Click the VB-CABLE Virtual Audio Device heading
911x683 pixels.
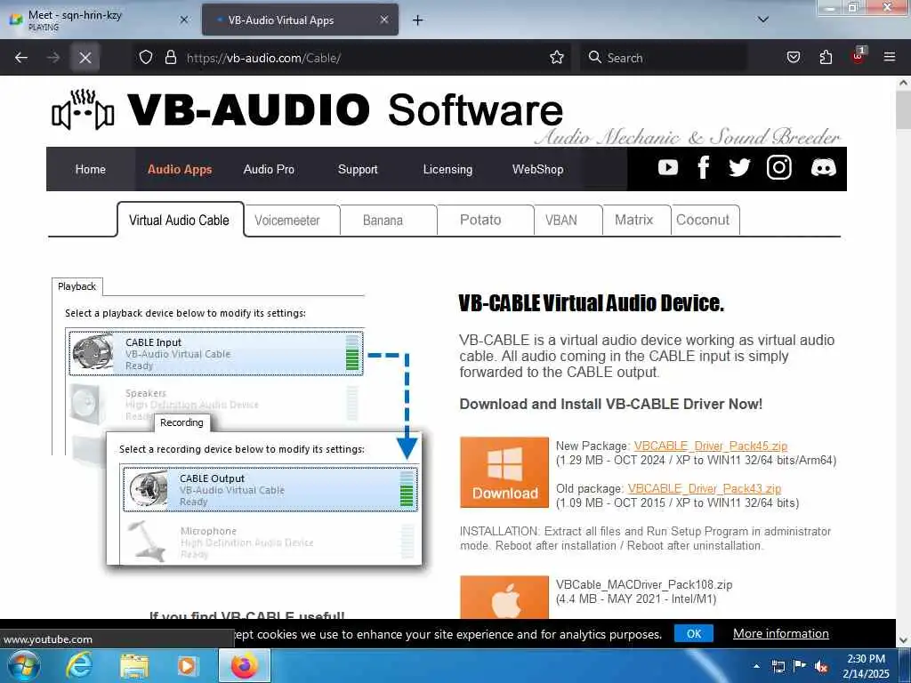pyautogui.click(x=591, y=302)
